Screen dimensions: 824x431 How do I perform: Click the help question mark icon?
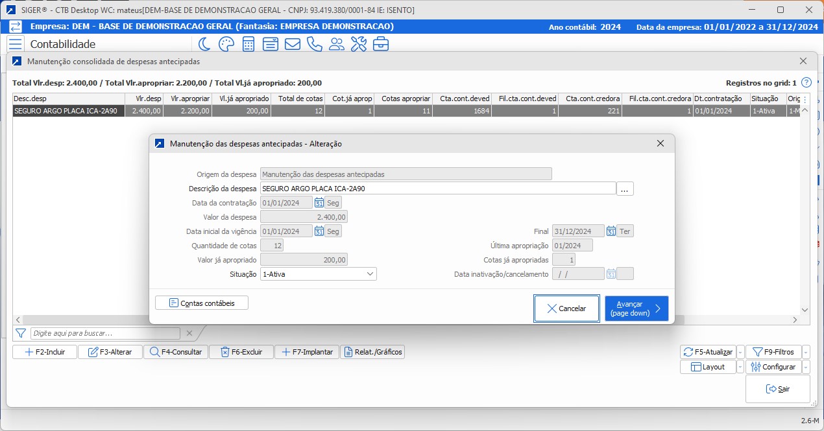pos(806,83)
